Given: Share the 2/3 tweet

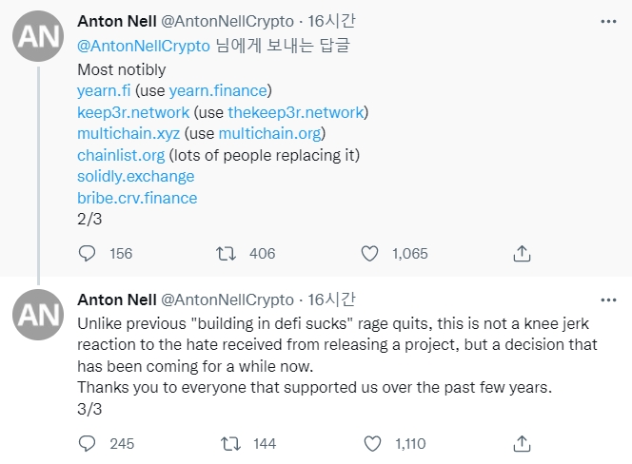Looking at the screenshot, I should [522, 253].
